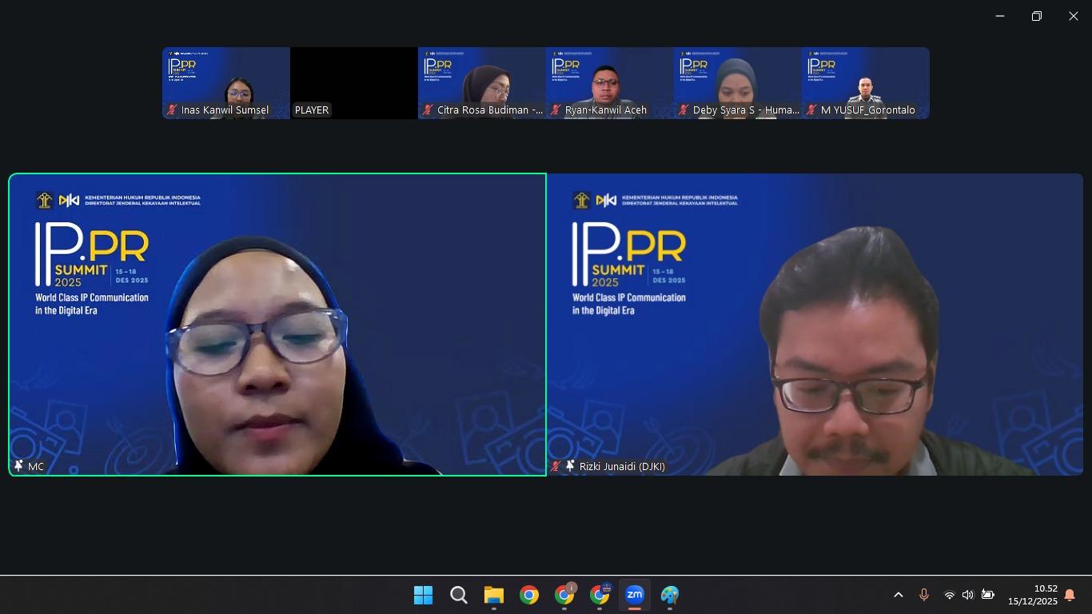Restore down the Zoom window
The image size is (1092, 614).
[1037, 16]
